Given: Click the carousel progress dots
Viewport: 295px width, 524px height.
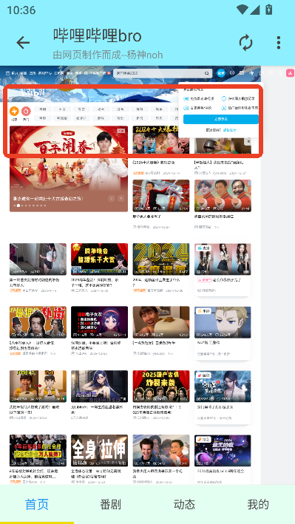Looking at the screenshot, I should click(x=30, y=205).
